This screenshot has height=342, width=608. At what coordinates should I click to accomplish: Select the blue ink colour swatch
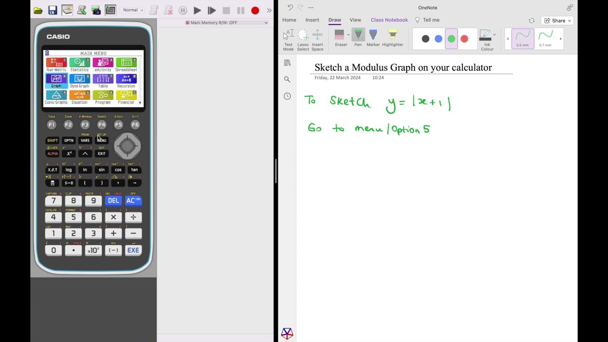pos(438,39)
